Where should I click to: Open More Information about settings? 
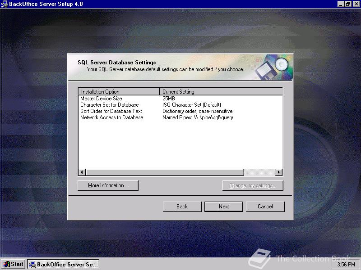(x=108, y=185)
